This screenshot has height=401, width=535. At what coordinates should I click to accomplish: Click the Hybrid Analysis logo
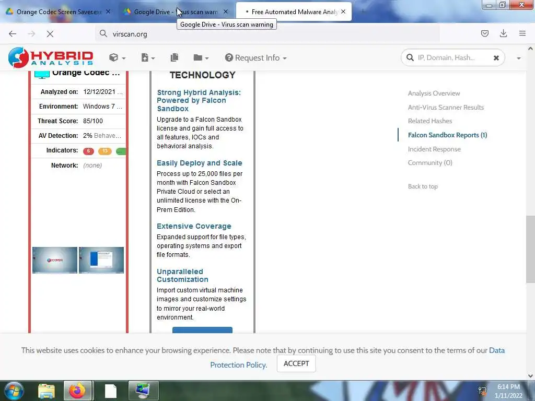[x=51, y=57]
